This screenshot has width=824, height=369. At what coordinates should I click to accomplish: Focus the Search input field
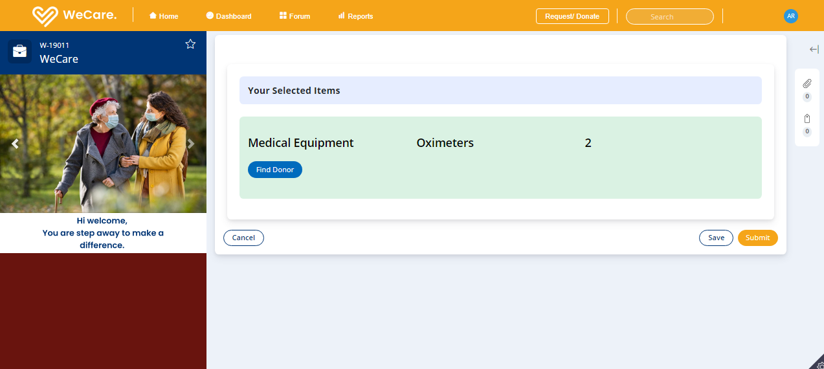click(x=669, y=17)
